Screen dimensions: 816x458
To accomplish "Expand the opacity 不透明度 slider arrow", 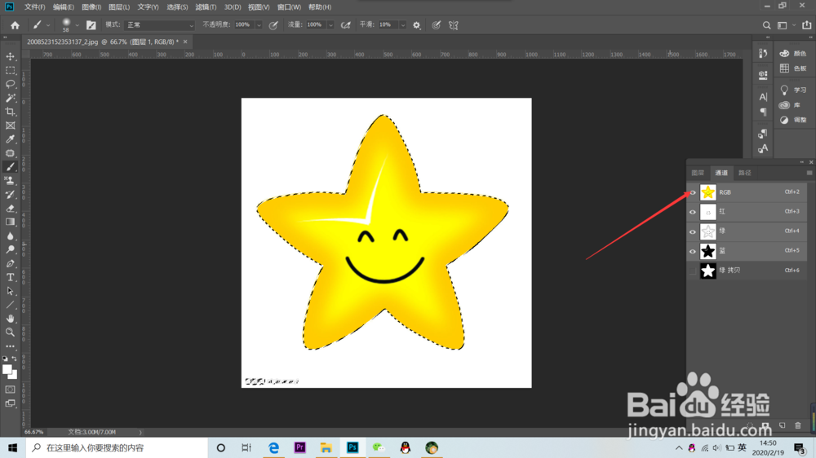I will point(259,25).
